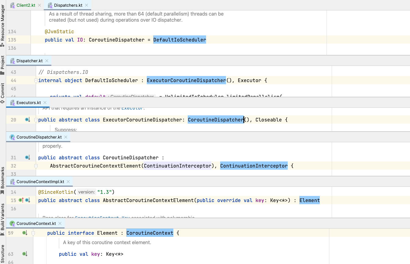Click the CoroutineContext.kt tab interface icon
Image resolution: width=410 pixels, height=264 pixels.
[x=13, y=223]
